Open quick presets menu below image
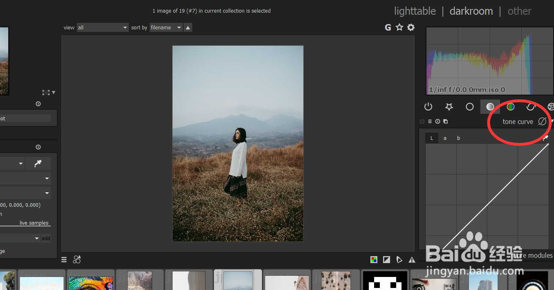This screenshot has width=554, height=290. 64,259
